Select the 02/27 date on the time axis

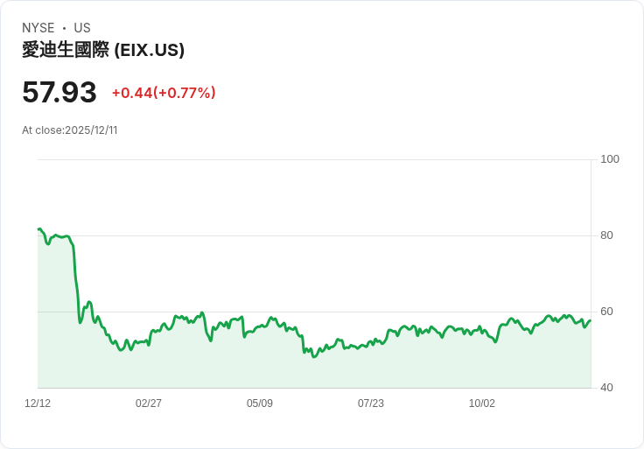tap(149, 403)
